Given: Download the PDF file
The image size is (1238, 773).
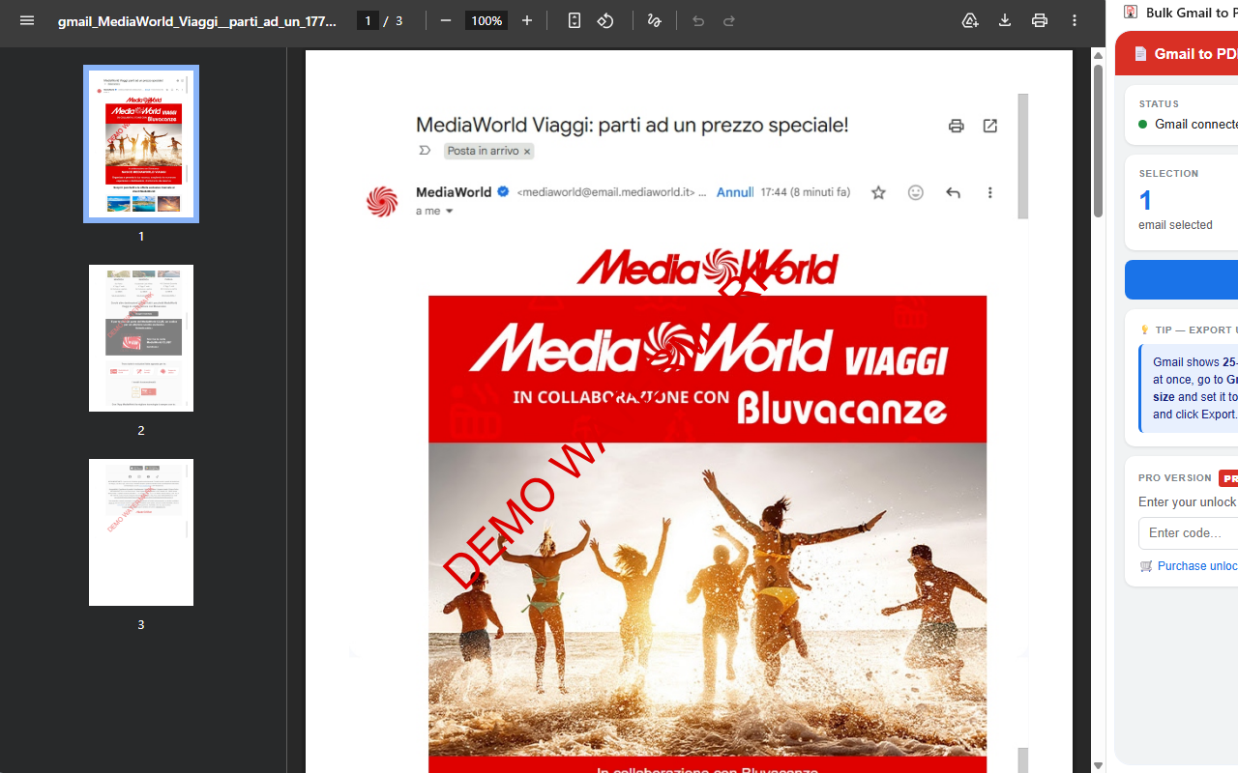Looking at the screenshot, I should 1005,20.
